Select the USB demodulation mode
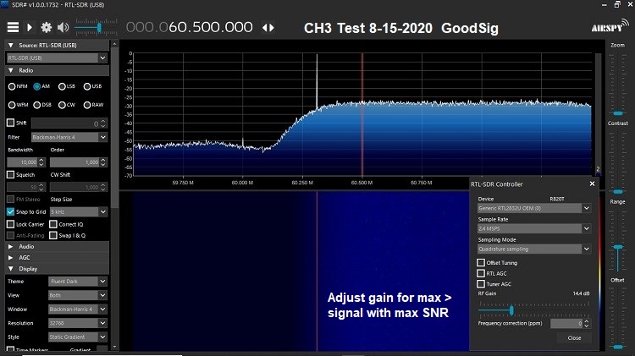This screenshot has width=635, height=356. coord(86,86)
